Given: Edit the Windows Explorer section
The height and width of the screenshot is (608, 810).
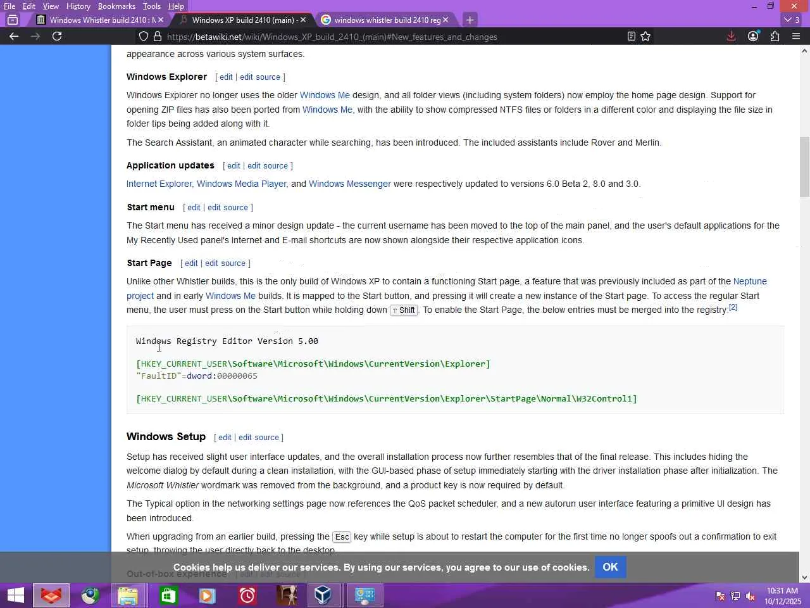Looking at the screenshot, I should point(226,77).
